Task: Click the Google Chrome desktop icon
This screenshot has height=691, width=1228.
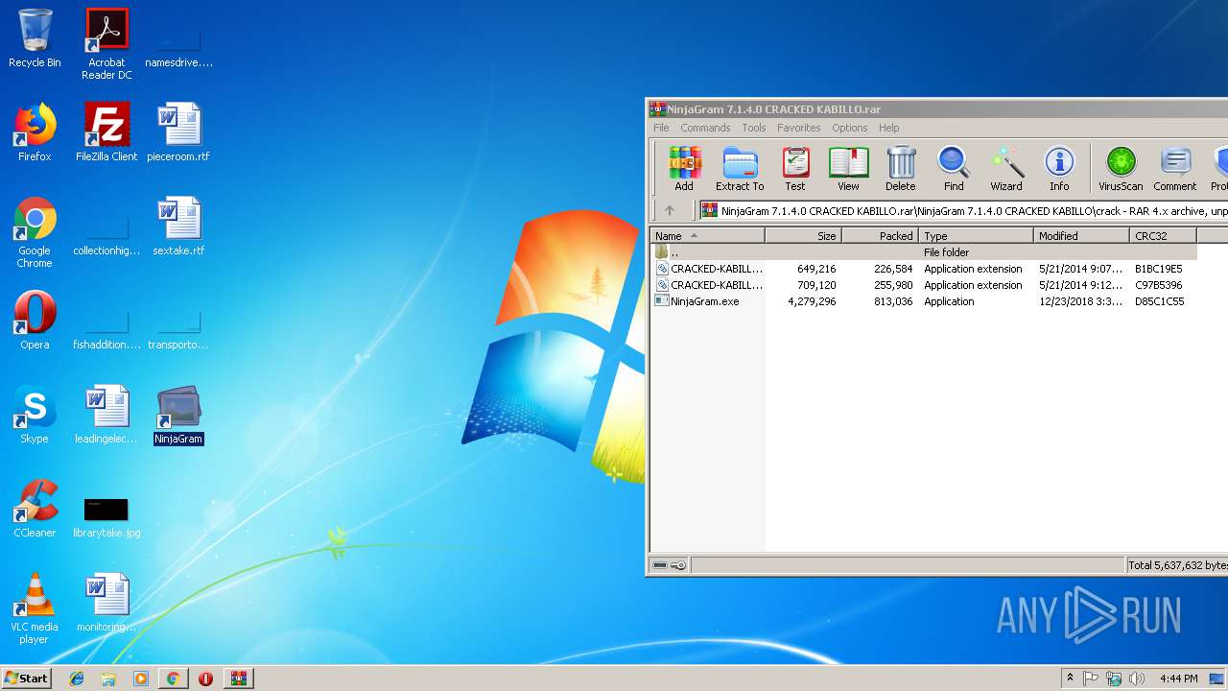Action: tap(35, 232)
